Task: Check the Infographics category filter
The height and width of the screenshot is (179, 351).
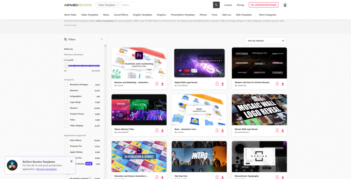Action: pyautogui.click(x=66, y=96)
